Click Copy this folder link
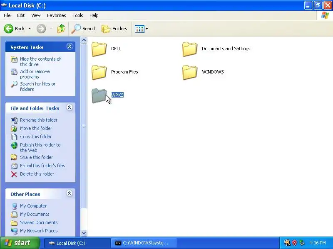333x249 pixels. click(36, 137)
